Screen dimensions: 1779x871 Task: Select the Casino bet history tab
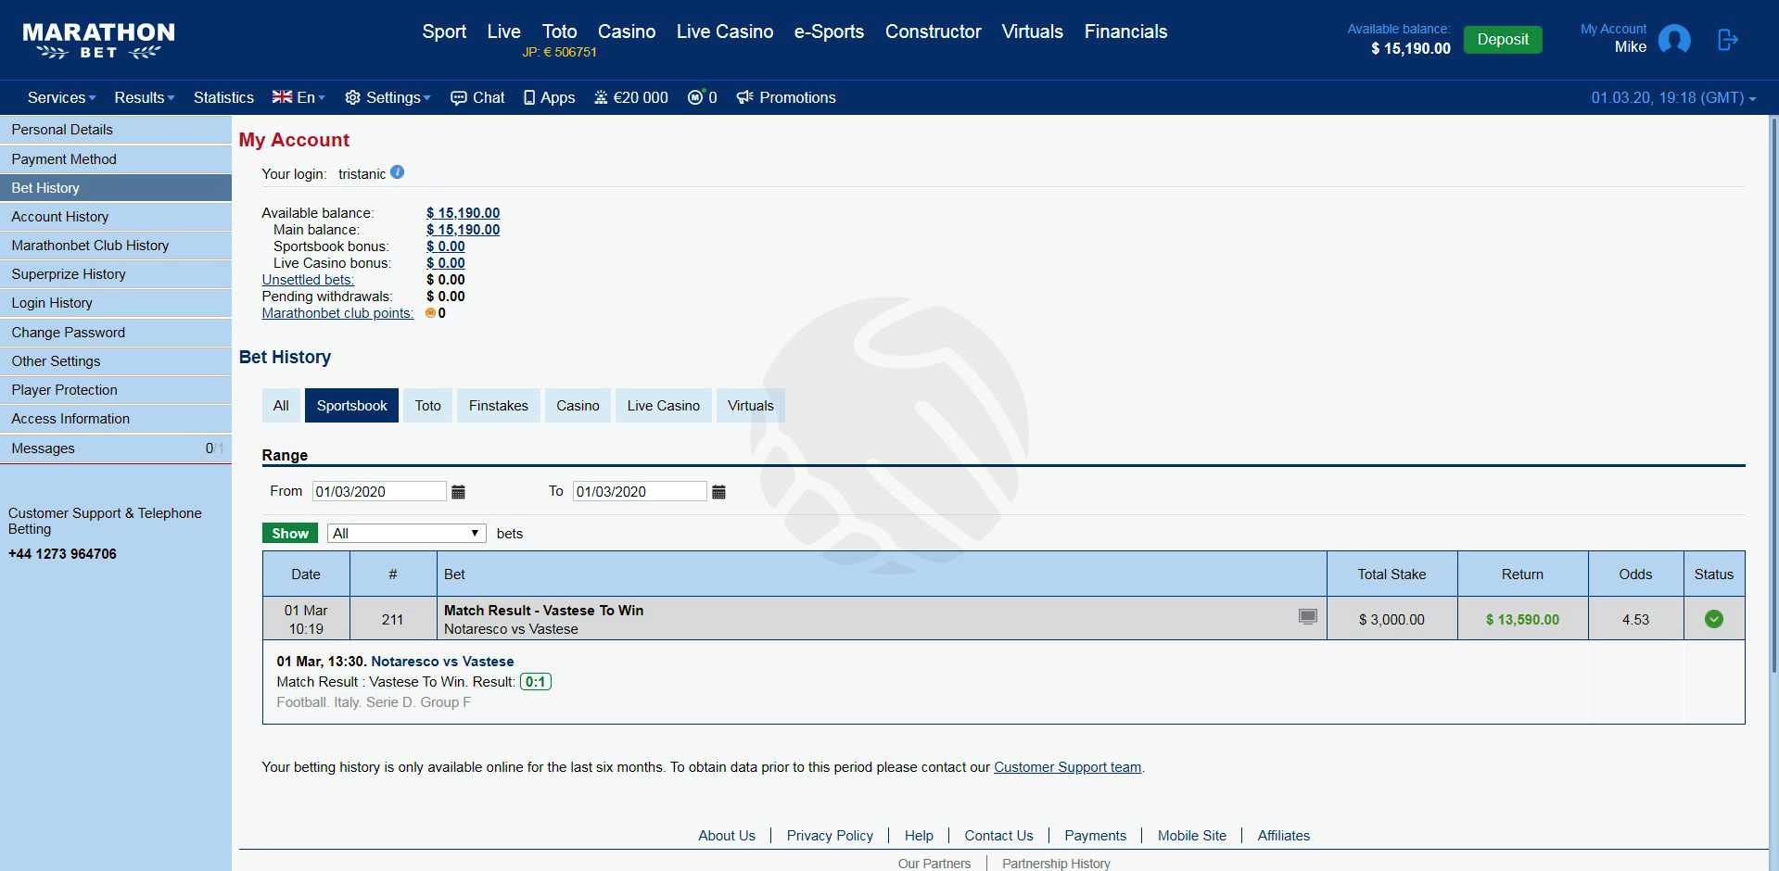point(578,406)
